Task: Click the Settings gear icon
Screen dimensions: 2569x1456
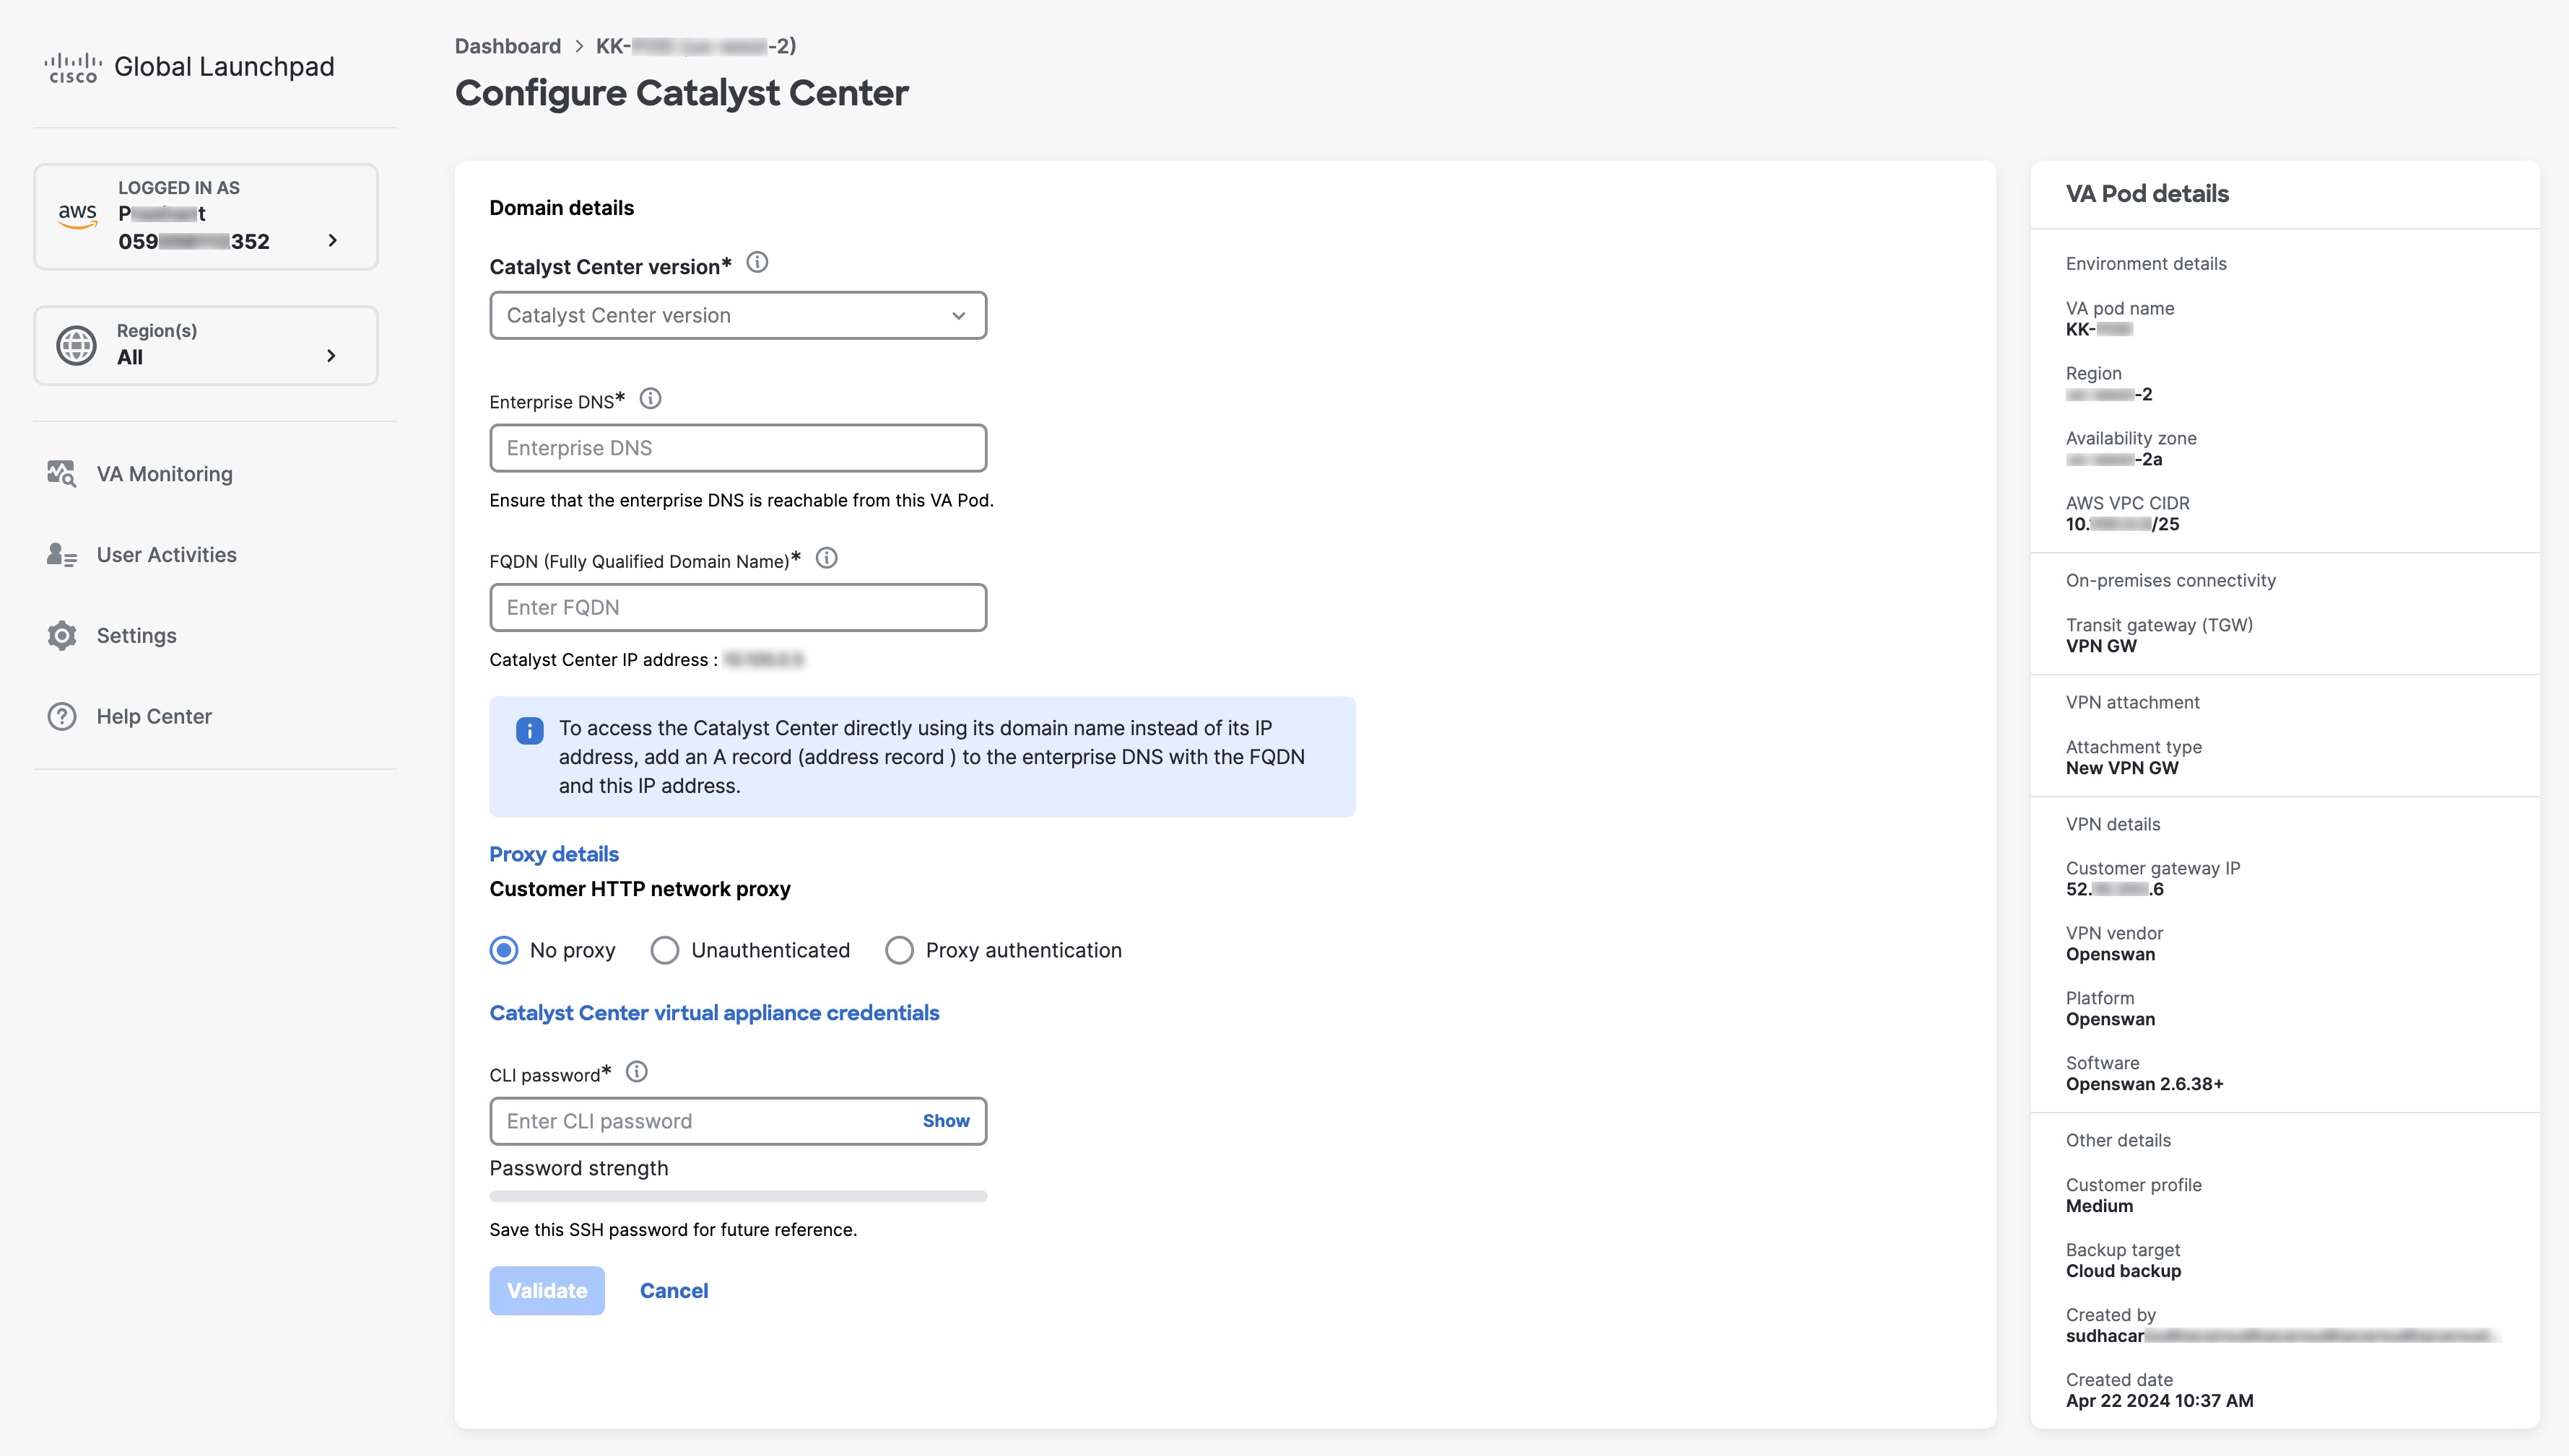Action: tap(61, 636)
